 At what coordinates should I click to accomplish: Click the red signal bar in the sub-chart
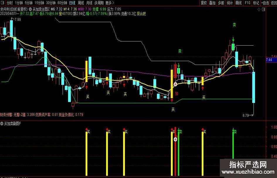coord(175,151)
